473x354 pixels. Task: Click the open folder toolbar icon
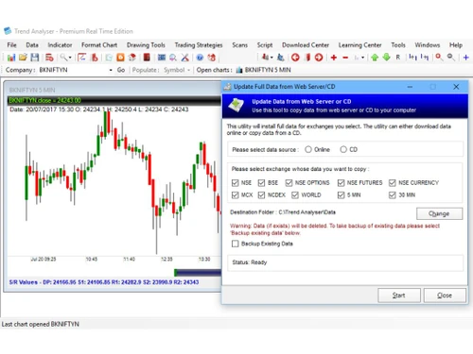tap(23, 58)
